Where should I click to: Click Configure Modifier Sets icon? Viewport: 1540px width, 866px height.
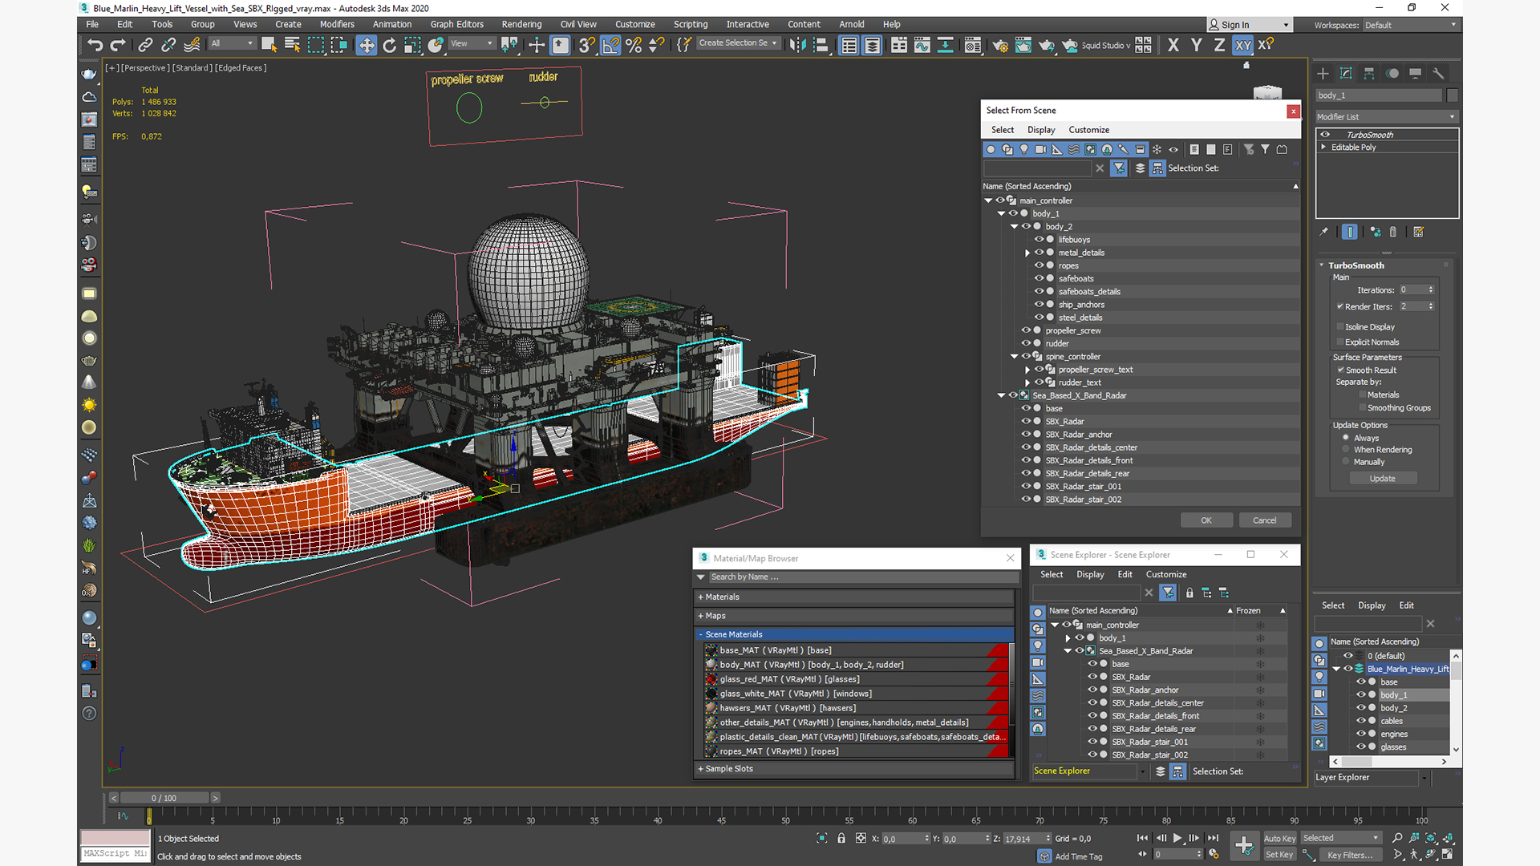tap(1418, 232)
